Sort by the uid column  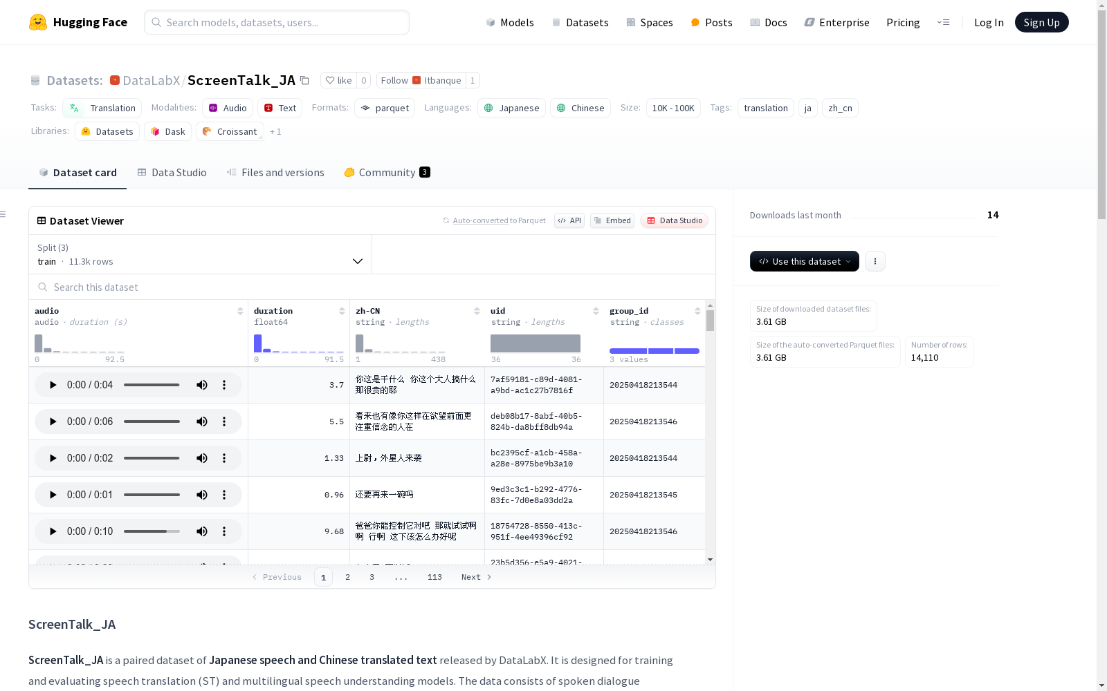tap(596, 311)
